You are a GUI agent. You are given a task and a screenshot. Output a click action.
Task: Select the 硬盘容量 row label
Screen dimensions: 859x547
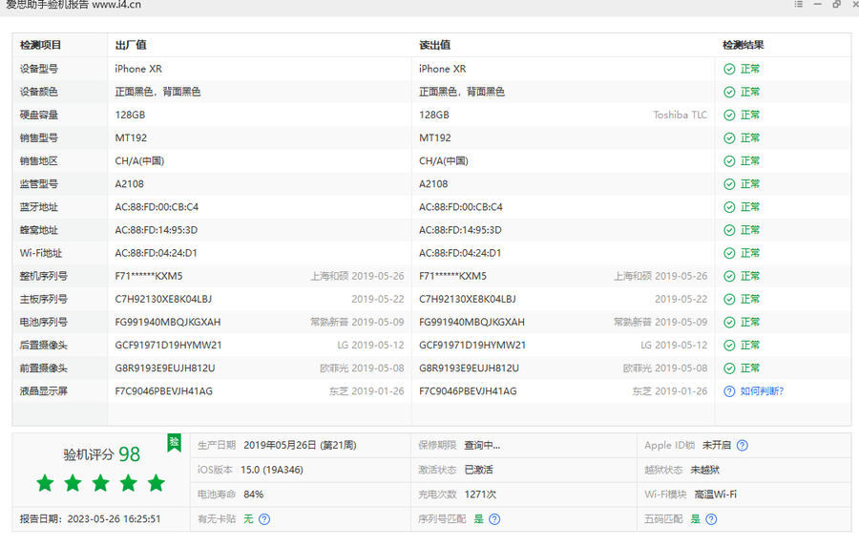coord(39,116)
